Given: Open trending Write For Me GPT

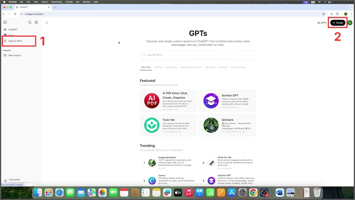Looking at the screenshot, I should click(227, 163).
